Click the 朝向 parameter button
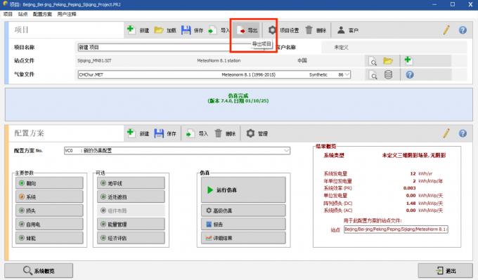This screenshot has height=280, width=478. [x=49, y=183]
